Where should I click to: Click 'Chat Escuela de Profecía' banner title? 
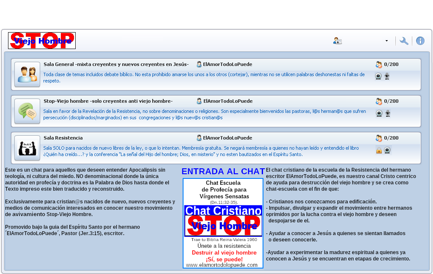[x=224, y=189]
